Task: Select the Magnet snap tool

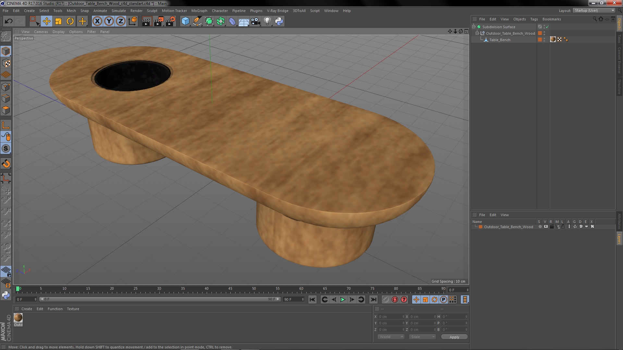Action: 6,164
